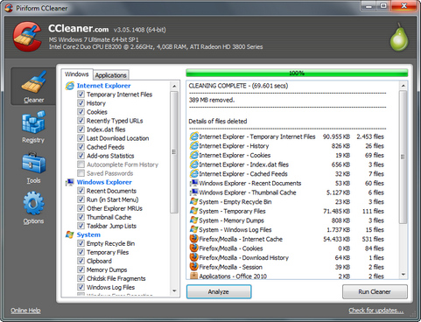Screen dimensions: 421x322
Task: Click options list scroll up arrow
Action: (174, 86)
